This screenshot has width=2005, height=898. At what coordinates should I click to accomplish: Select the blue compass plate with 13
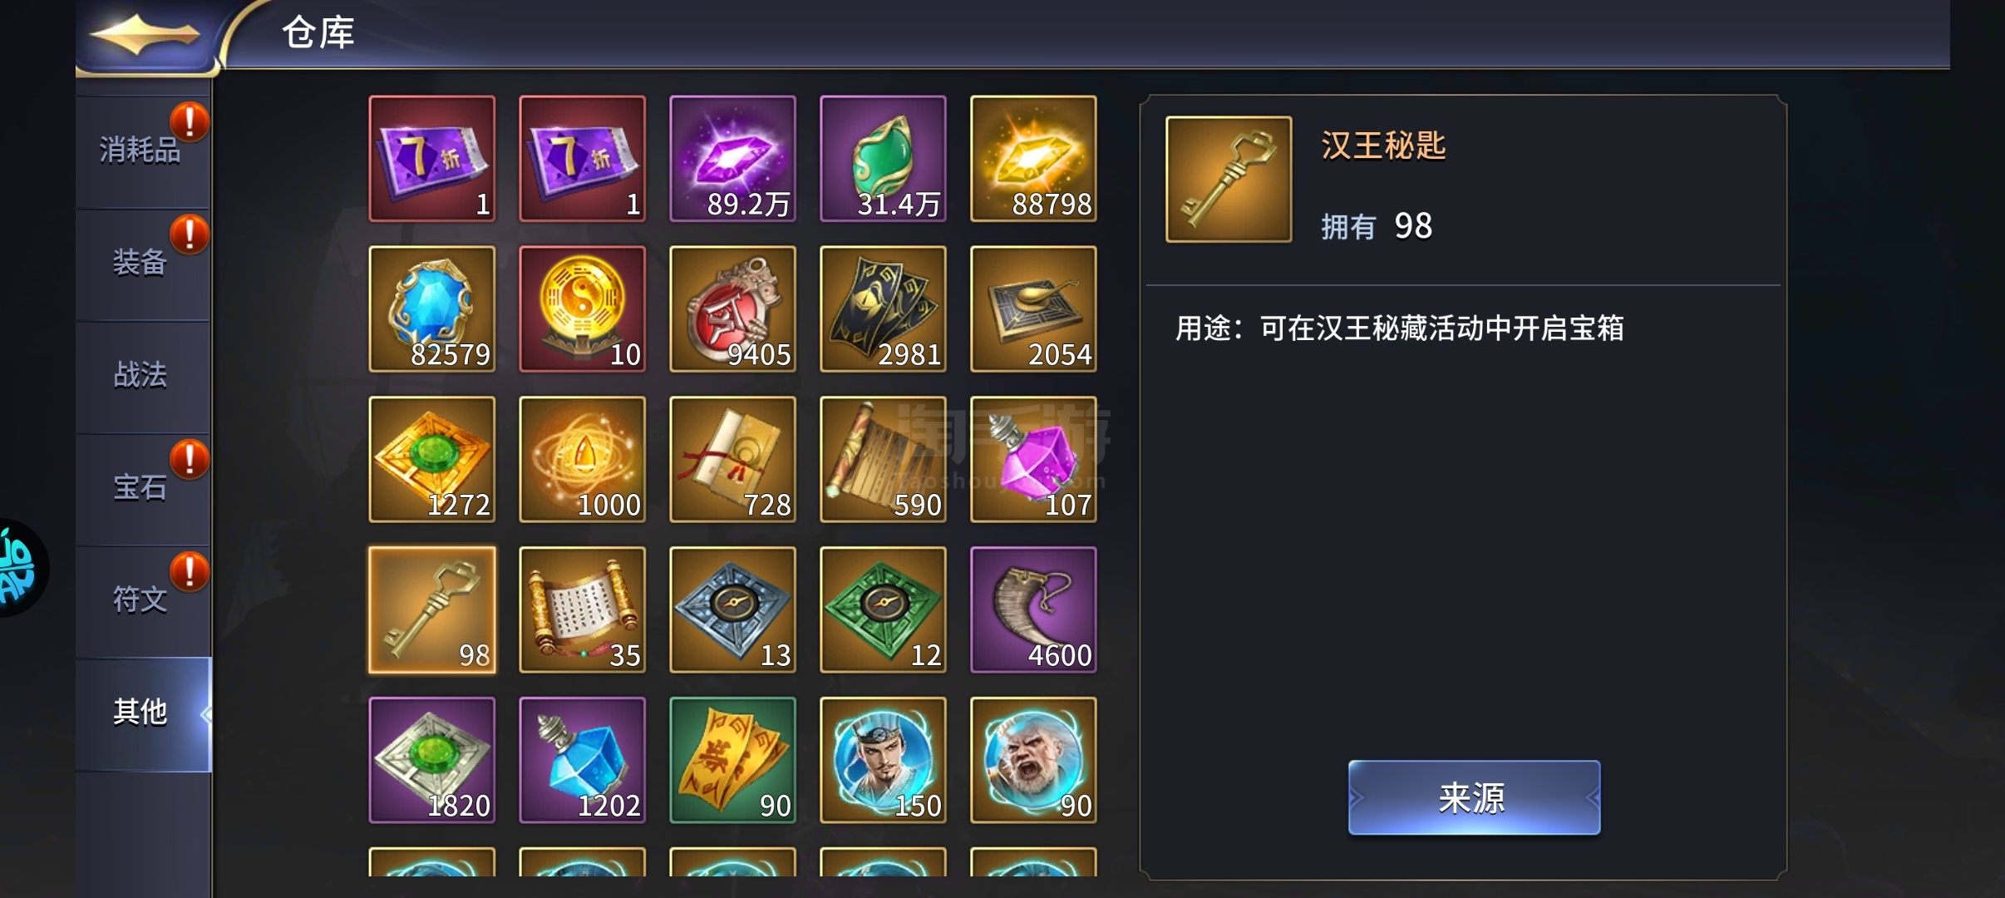732,609
